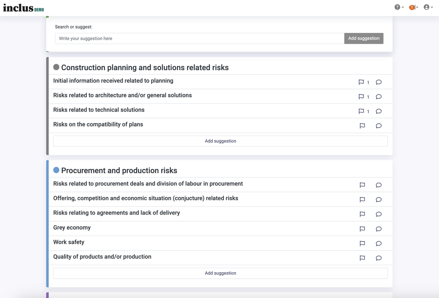Screen dimensions: 439x298
Task: Flag 'Offering, competition and economic situation' risk
Action: [362, 200]
